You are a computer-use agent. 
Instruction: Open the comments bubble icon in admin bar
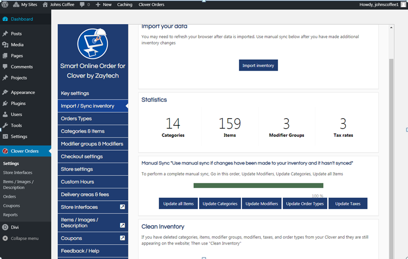[x=82, y=4]
